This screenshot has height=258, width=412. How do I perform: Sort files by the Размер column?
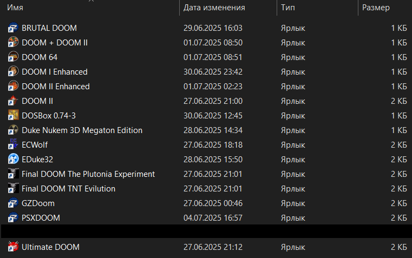pos(376,8)
